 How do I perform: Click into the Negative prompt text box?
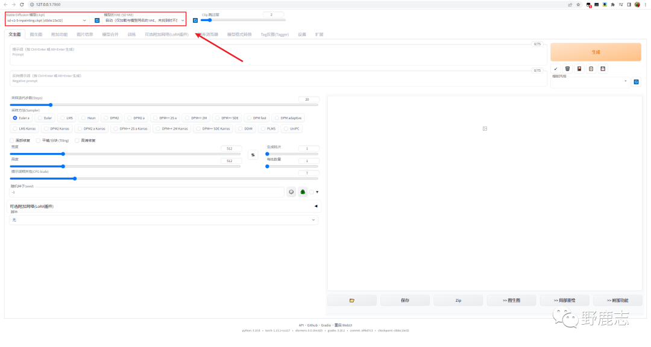coord(278,78)
